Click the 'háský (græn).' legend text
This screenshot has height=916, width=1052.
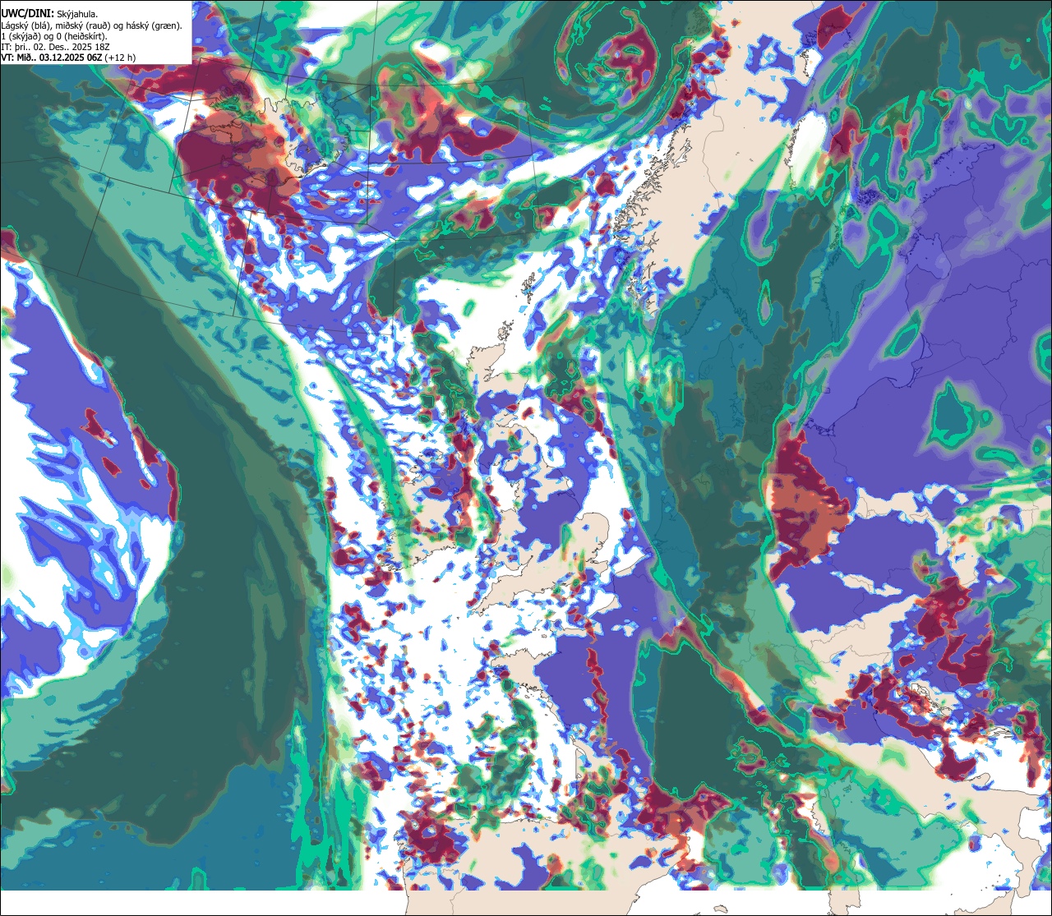point(154,26)
